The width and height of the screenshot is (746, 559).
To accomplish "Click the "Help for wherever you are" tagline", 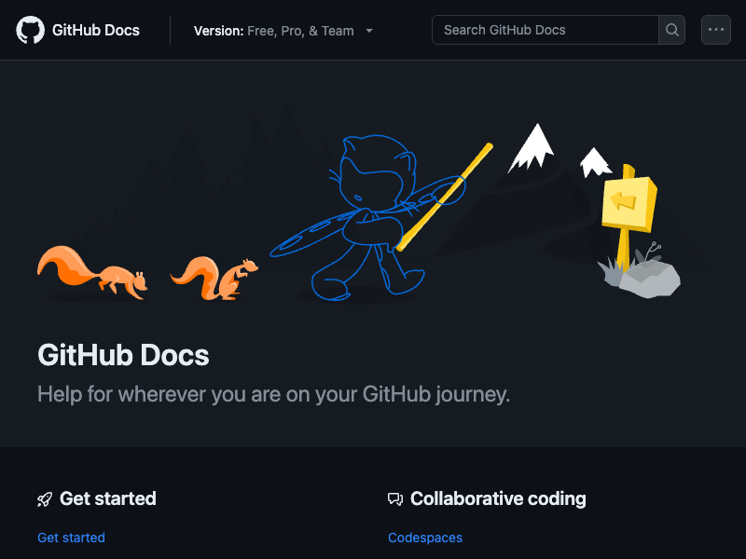I will coord(273,394).
